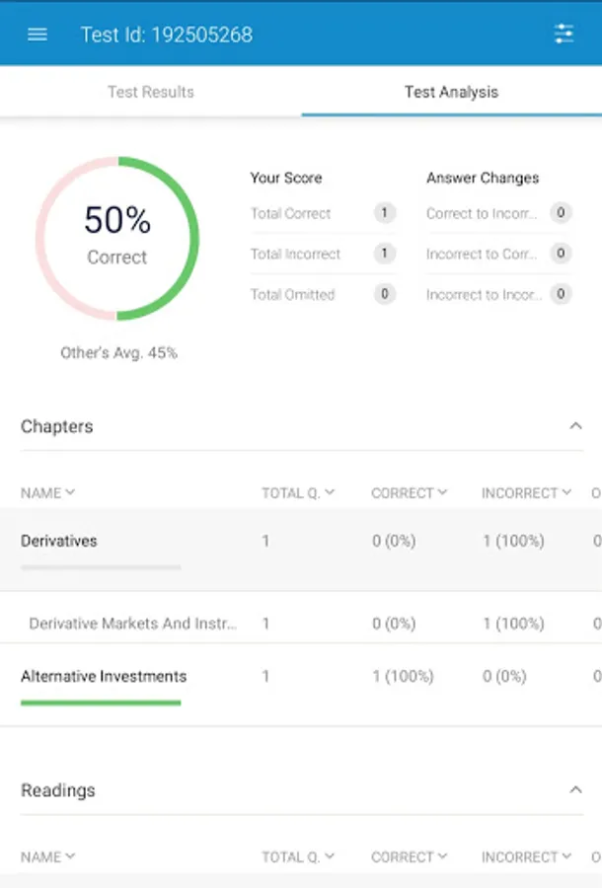
Task: Sort Chapters by INCORRECT column
Action: point(526,492)
